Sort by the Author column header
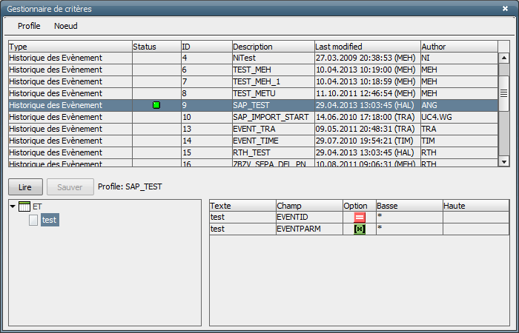Screen dimensions: 519x333 coord(457,47)
